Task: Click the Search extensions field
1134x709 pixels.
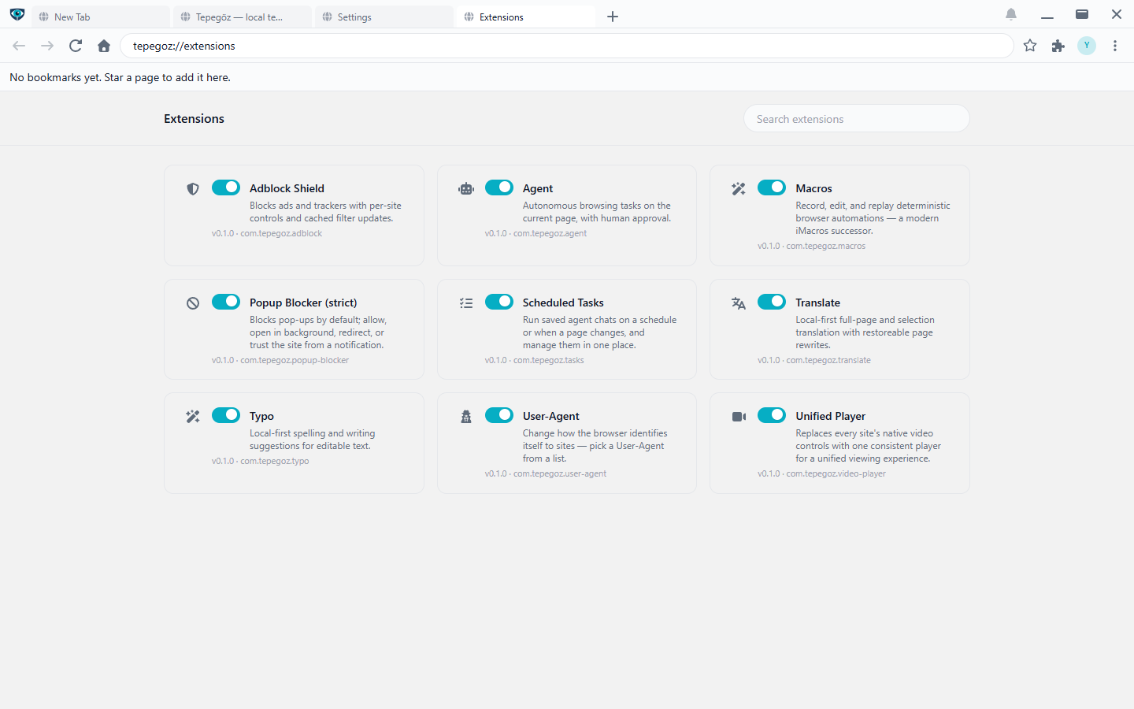Action: [x=857, y=119]
